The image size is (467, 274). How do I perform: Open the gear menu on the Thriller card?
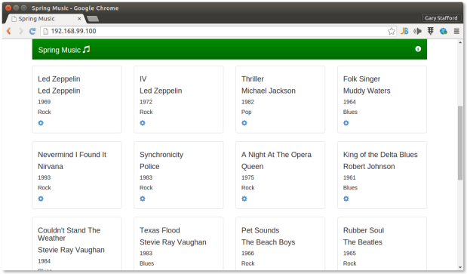coord(244,123)
